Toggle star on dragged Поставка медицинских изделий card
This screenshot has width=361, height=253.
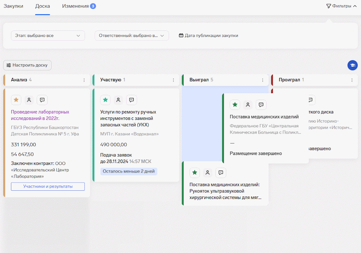pyautogui.click(x=235, y=105)
